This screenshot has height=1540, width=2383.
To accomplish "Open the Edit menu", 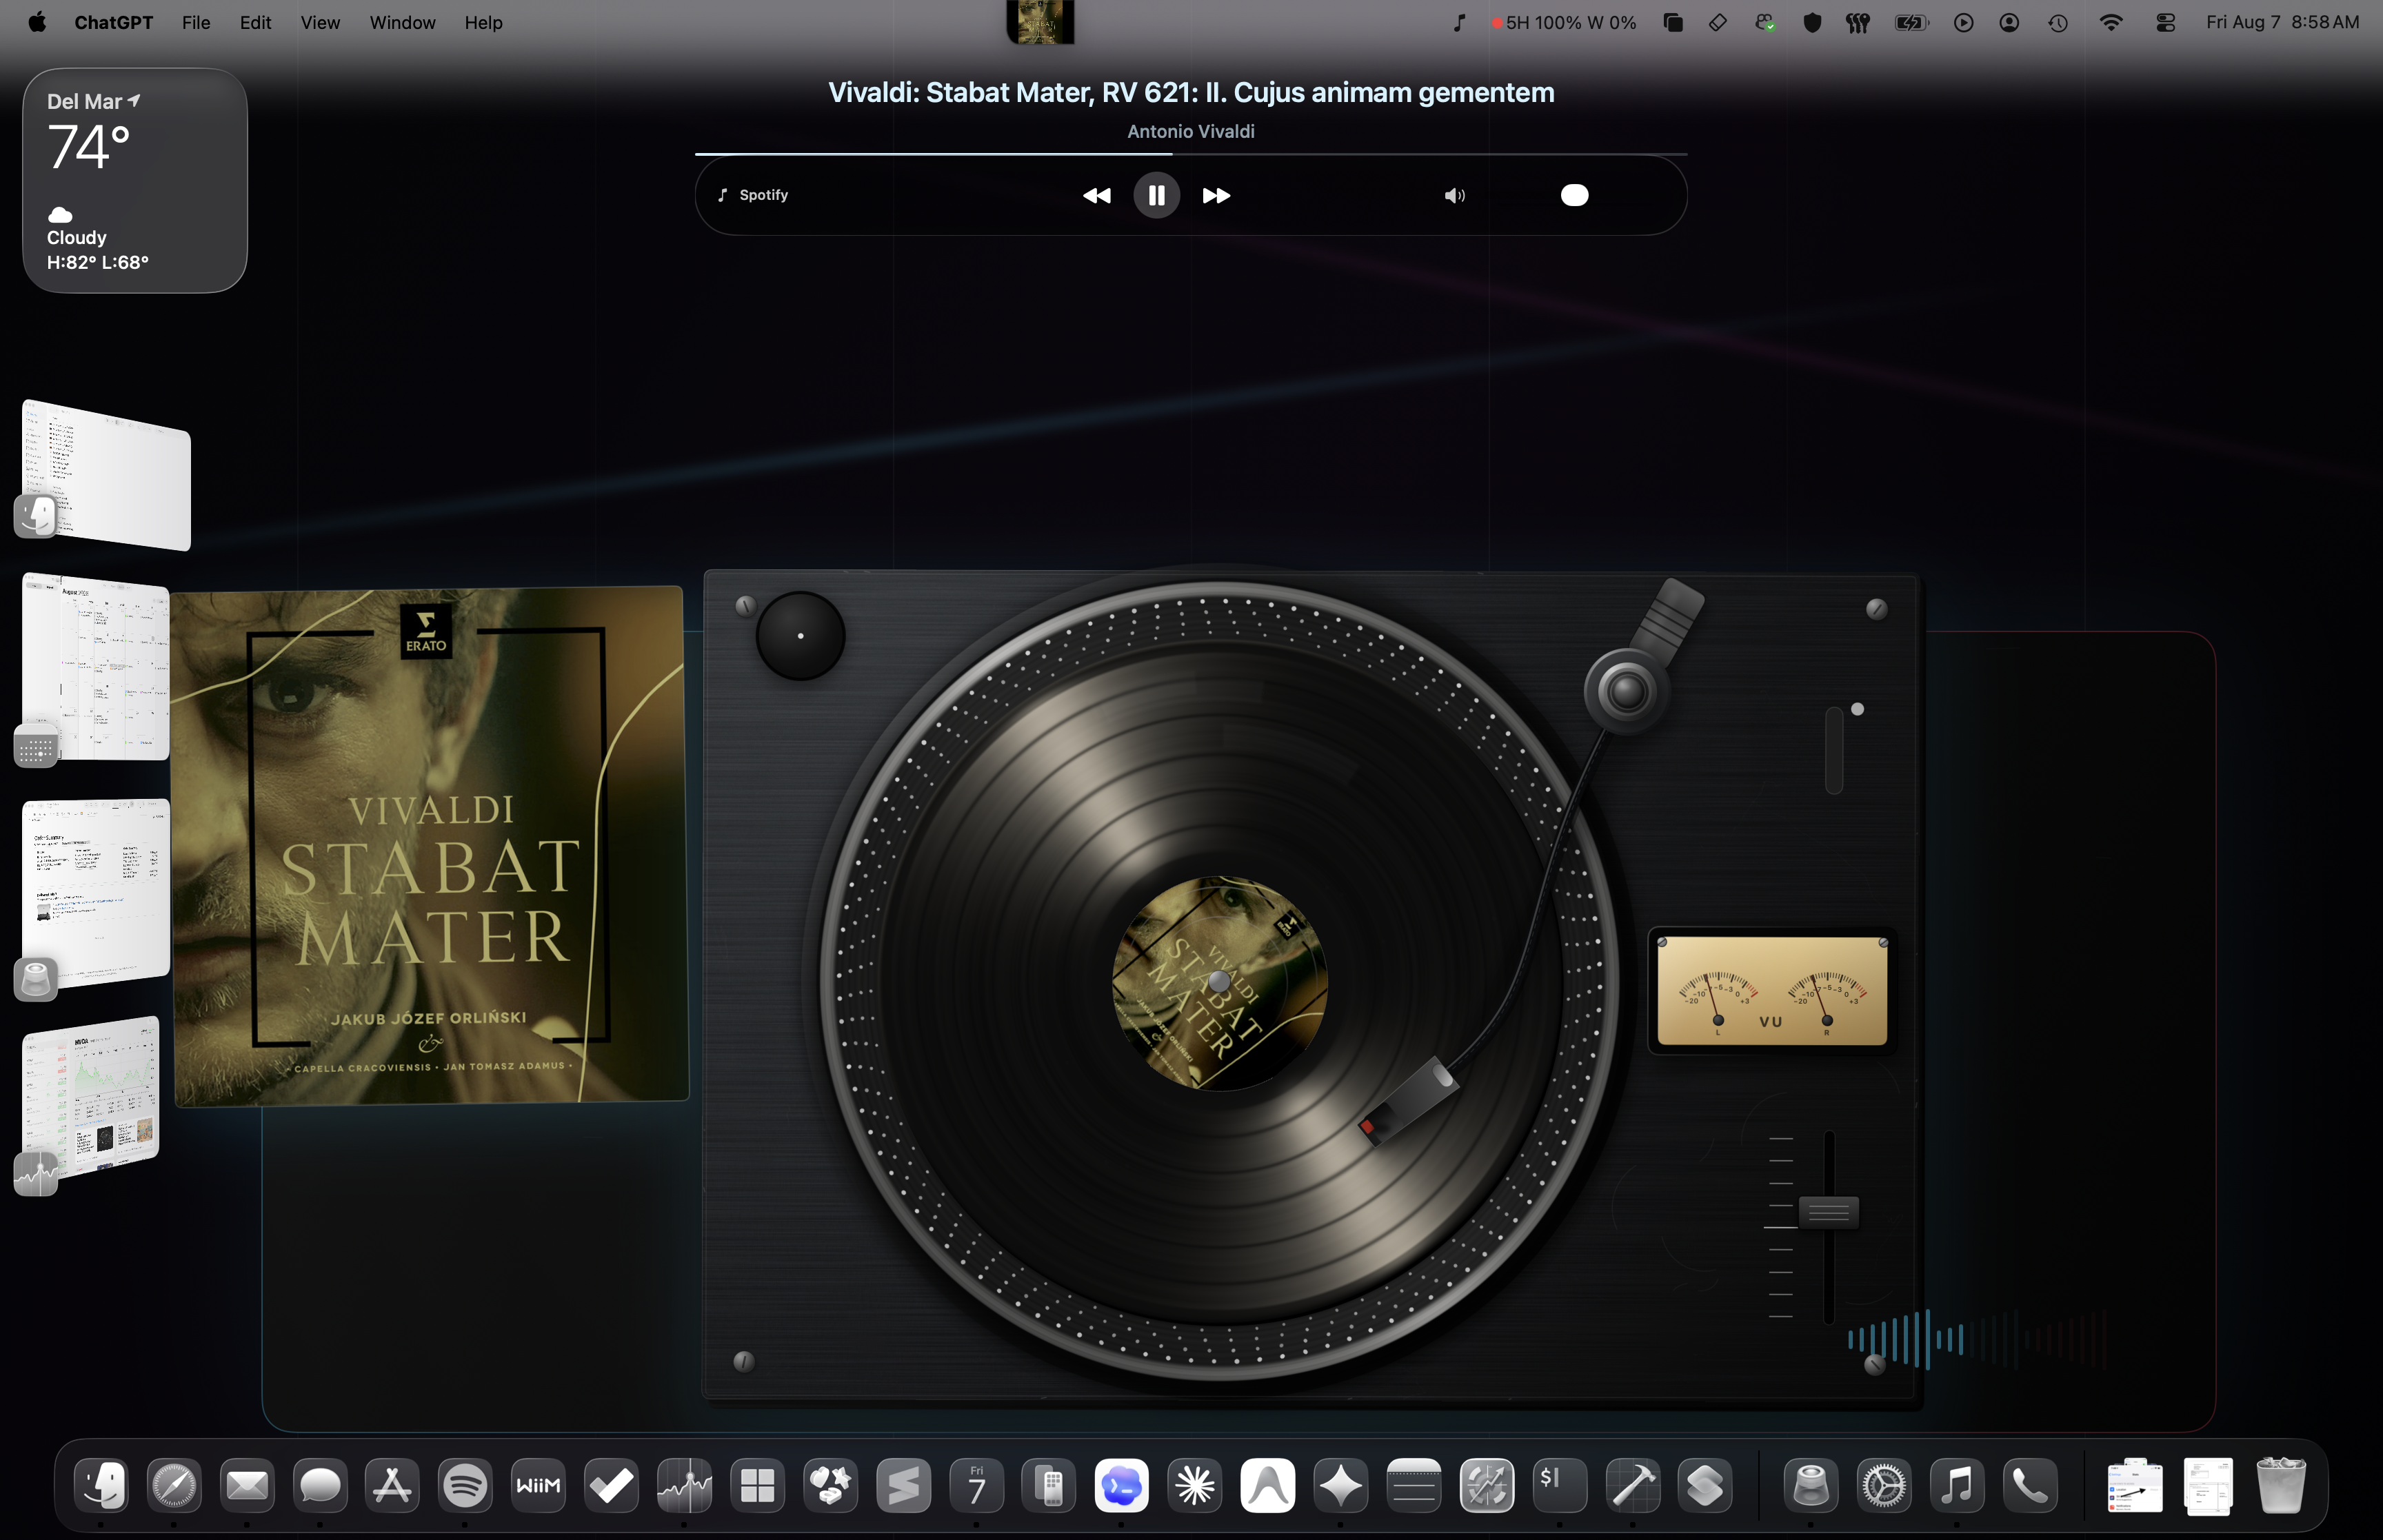I will pyautogui.click(x=255, y=22).
